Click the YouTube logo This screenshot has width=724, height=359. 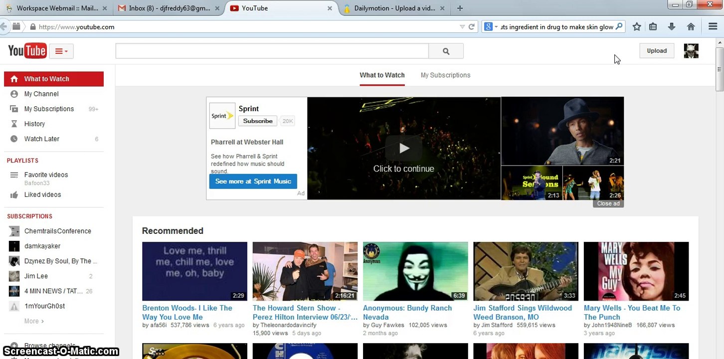(x=27, y=51)
